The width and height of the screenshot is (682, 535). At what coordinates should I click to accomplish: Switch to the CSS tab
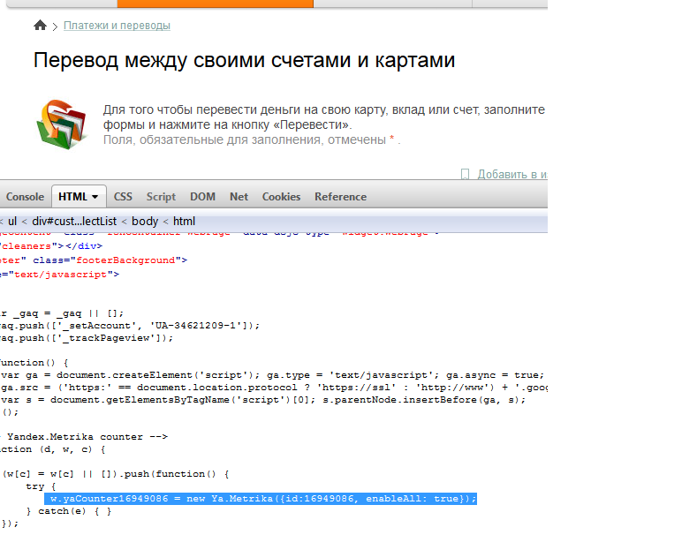[123, 197]
